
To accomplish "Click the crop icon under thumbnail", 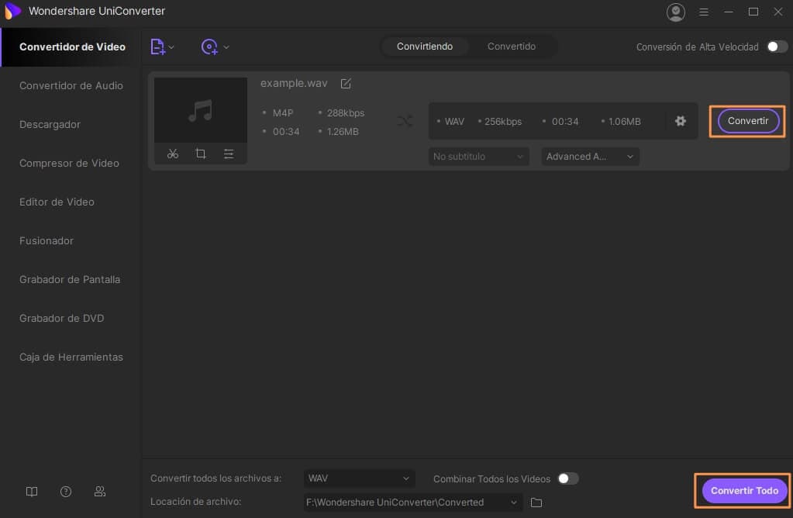I will click(201, 154).
